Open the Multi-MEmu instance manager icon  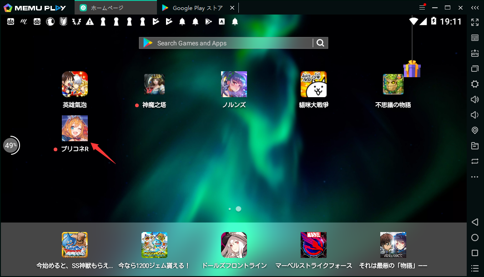point(475,69)
